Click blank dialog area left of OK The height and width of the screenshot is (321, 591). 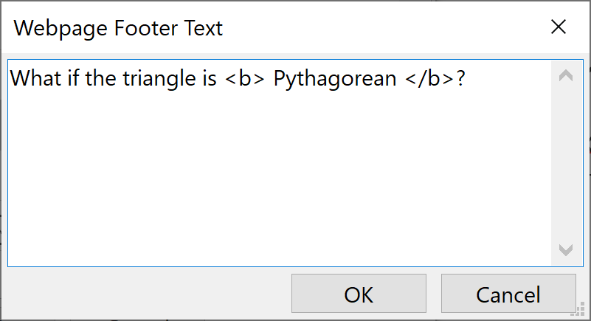pyautogui.click(x=148, y=294)
